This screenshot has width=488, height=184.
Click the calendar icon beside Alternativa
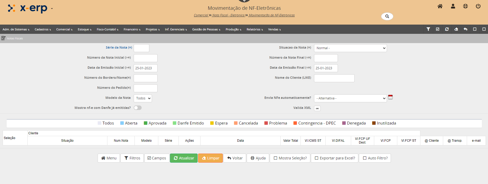tap(390, 97)
